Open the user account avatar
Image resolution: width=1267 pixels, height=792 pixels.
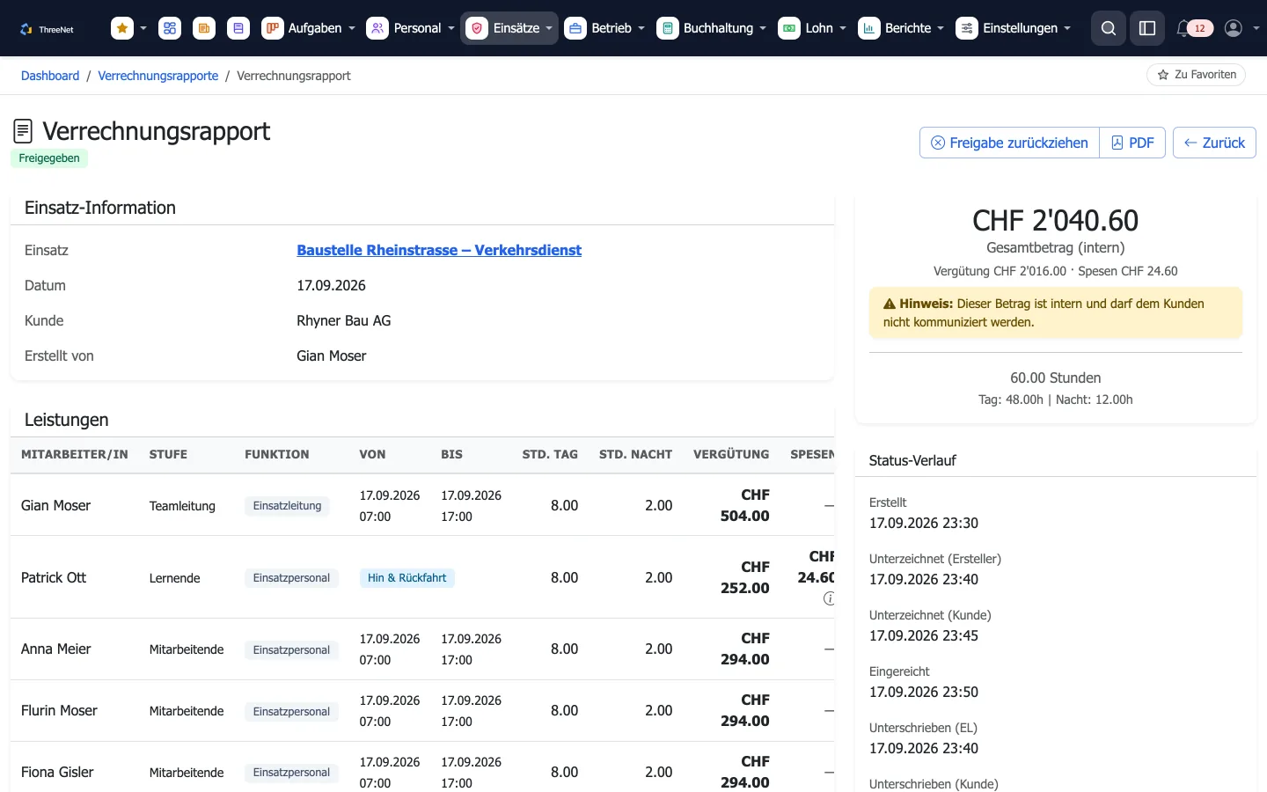1234,28
